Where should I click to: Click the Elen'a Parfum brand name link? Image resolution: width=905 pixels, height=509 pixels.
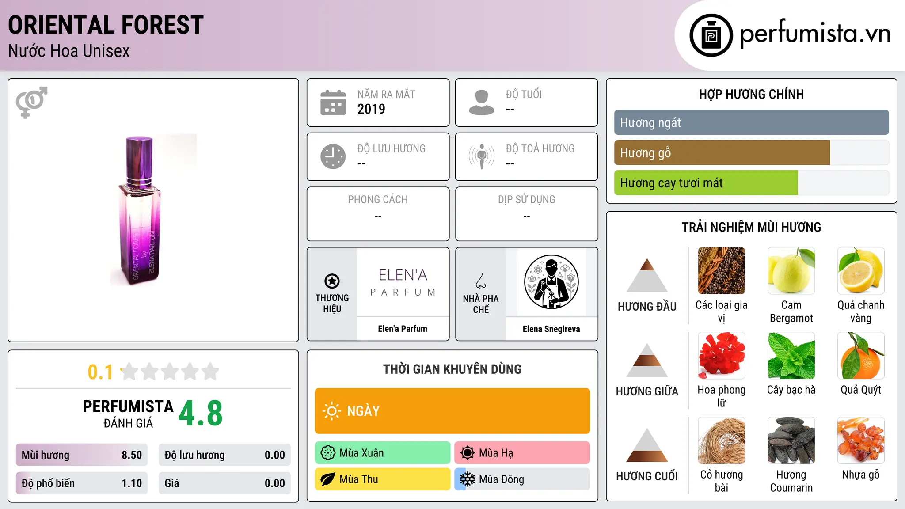pos(403,329)
